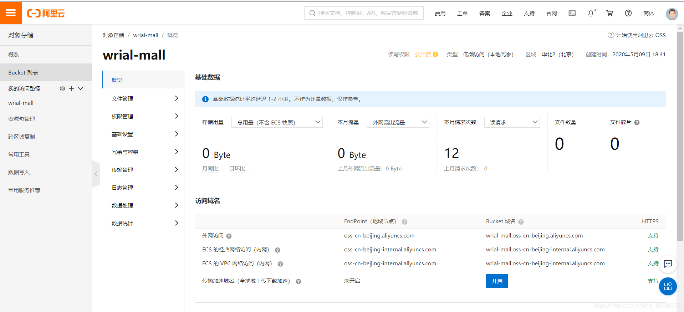
Task: Click the search magnifier icon
Action: click(x=312, y=13)
